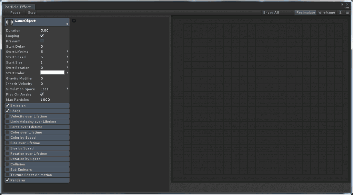Enable the Collision module checkbox
The image size is (353, 195).
(x=8, y=164)
